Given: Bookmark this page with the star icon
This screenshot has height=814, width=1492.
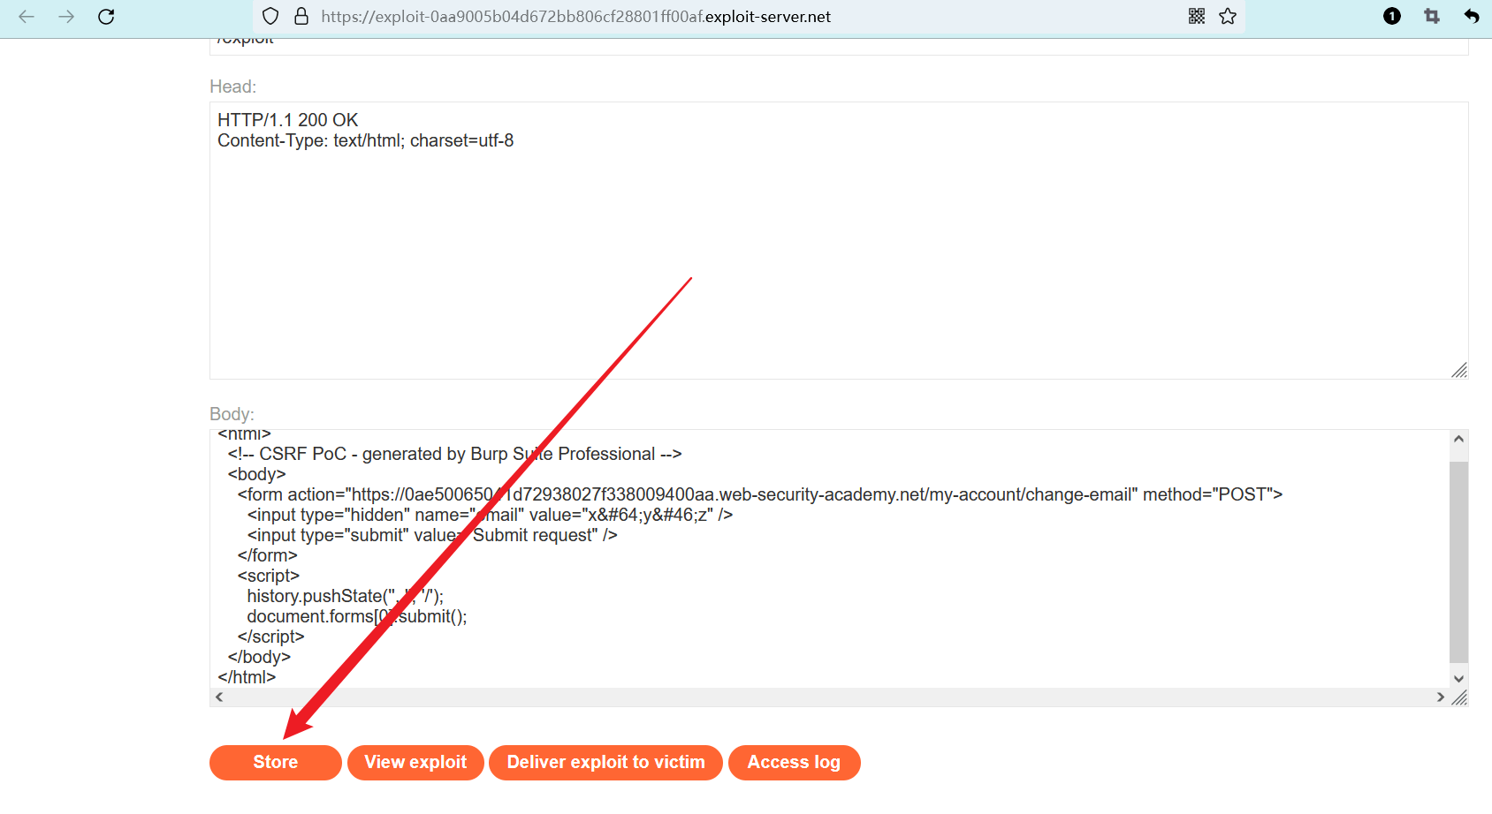Looking at the screenshot, I should pos(1228,16).
